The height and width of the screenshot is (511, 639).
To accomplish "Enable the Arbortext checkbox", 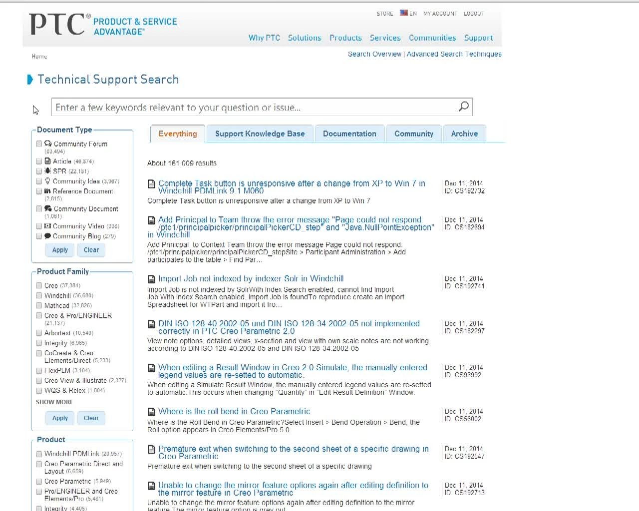I will [x=39, y=333].
